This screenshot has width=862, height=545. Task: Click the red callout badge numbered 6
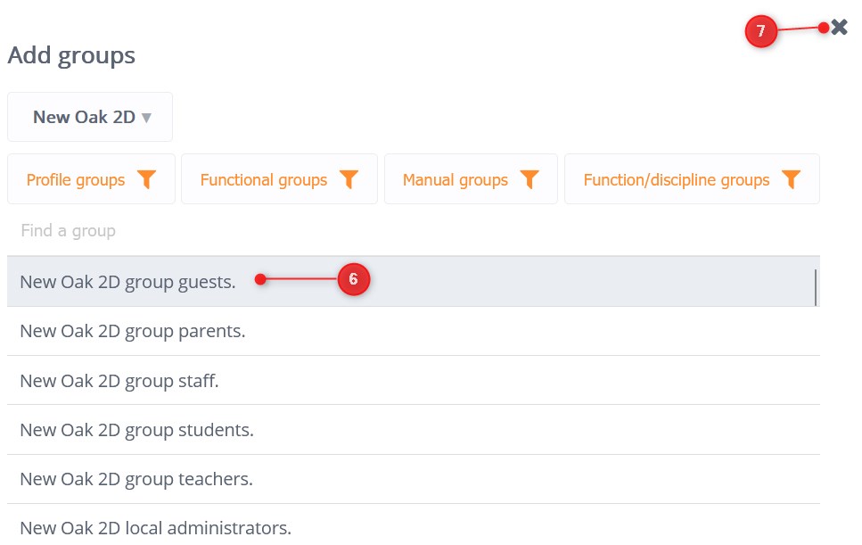coord(354,279)
